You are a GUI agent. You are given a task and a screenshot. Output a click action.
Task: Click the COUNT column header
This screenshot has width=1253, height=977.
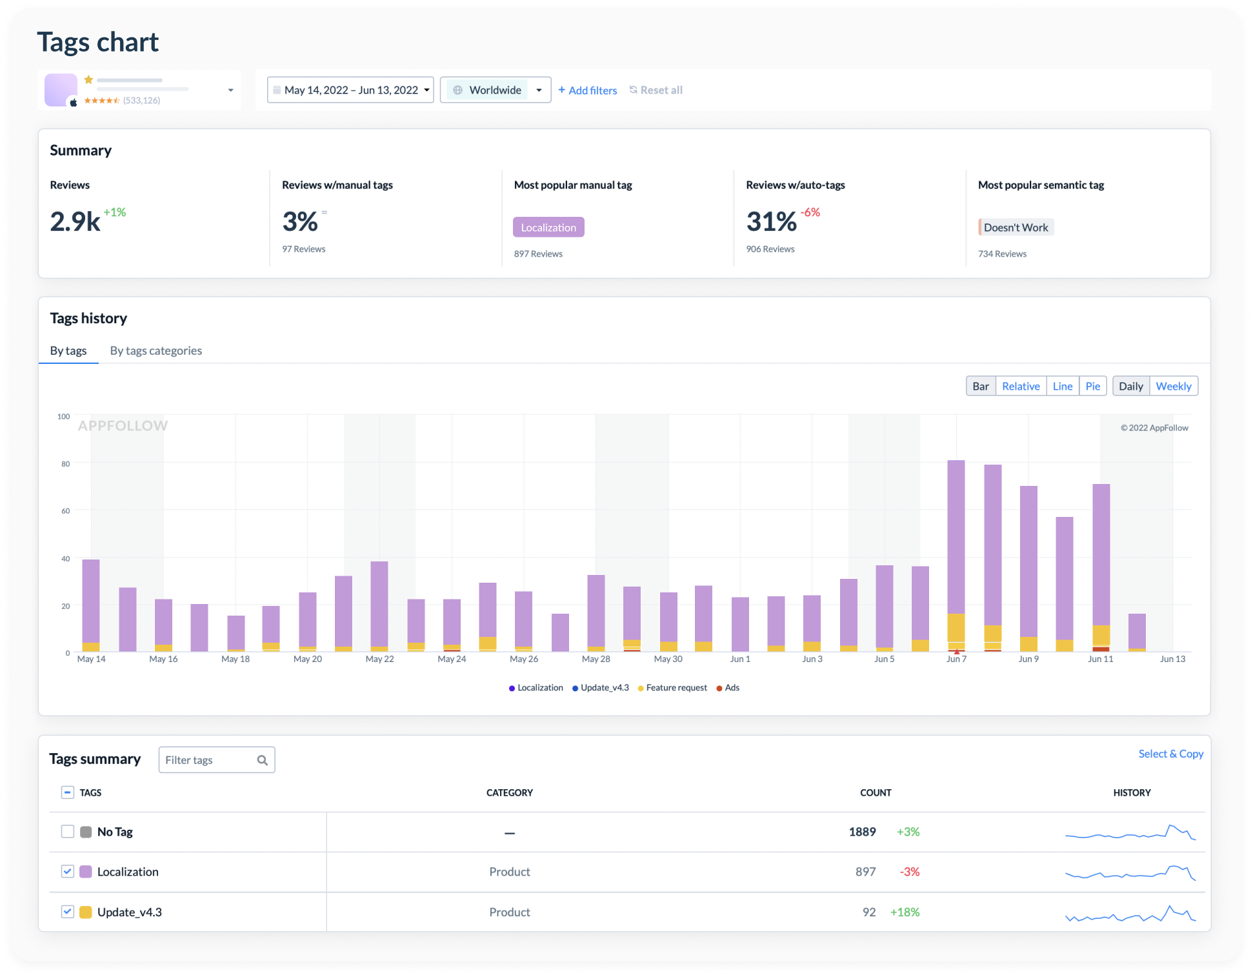[x=876, y=792]
